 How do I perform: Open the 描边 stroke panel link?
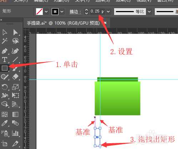coord(75,12)
